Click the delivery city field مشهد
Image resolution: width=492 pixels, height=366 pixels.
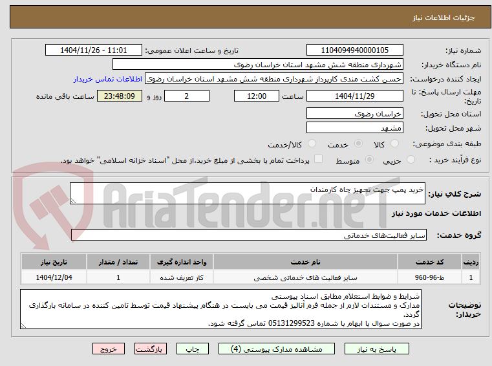point(354,128)
